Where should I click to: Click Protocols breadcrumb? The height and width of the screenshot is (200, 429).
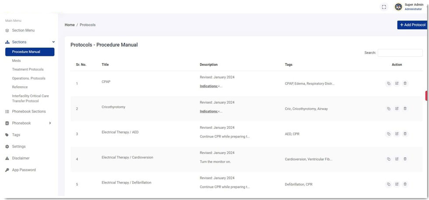pyautogui.click(x=88, y=25)
